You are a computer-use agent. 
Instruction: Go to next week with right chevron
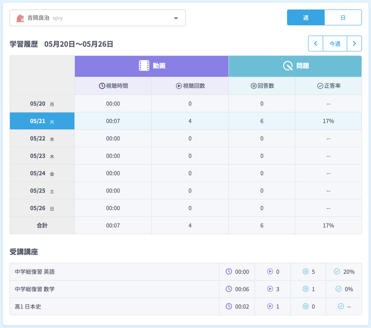click(x=354, y=44)
